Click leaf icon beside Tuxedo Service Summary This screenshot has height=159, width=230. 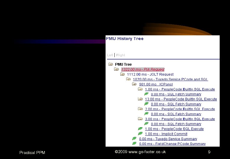tap(134, 138)
